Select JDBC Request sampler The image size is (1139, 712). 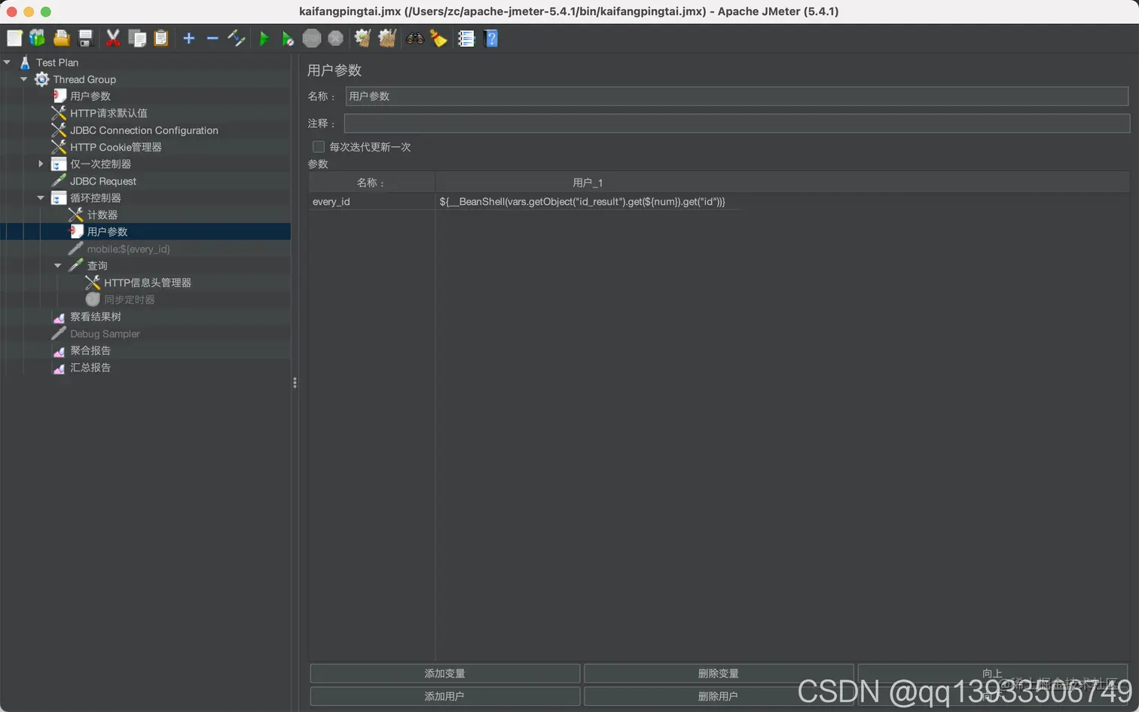pyautogui.click(x=103, y=181)
